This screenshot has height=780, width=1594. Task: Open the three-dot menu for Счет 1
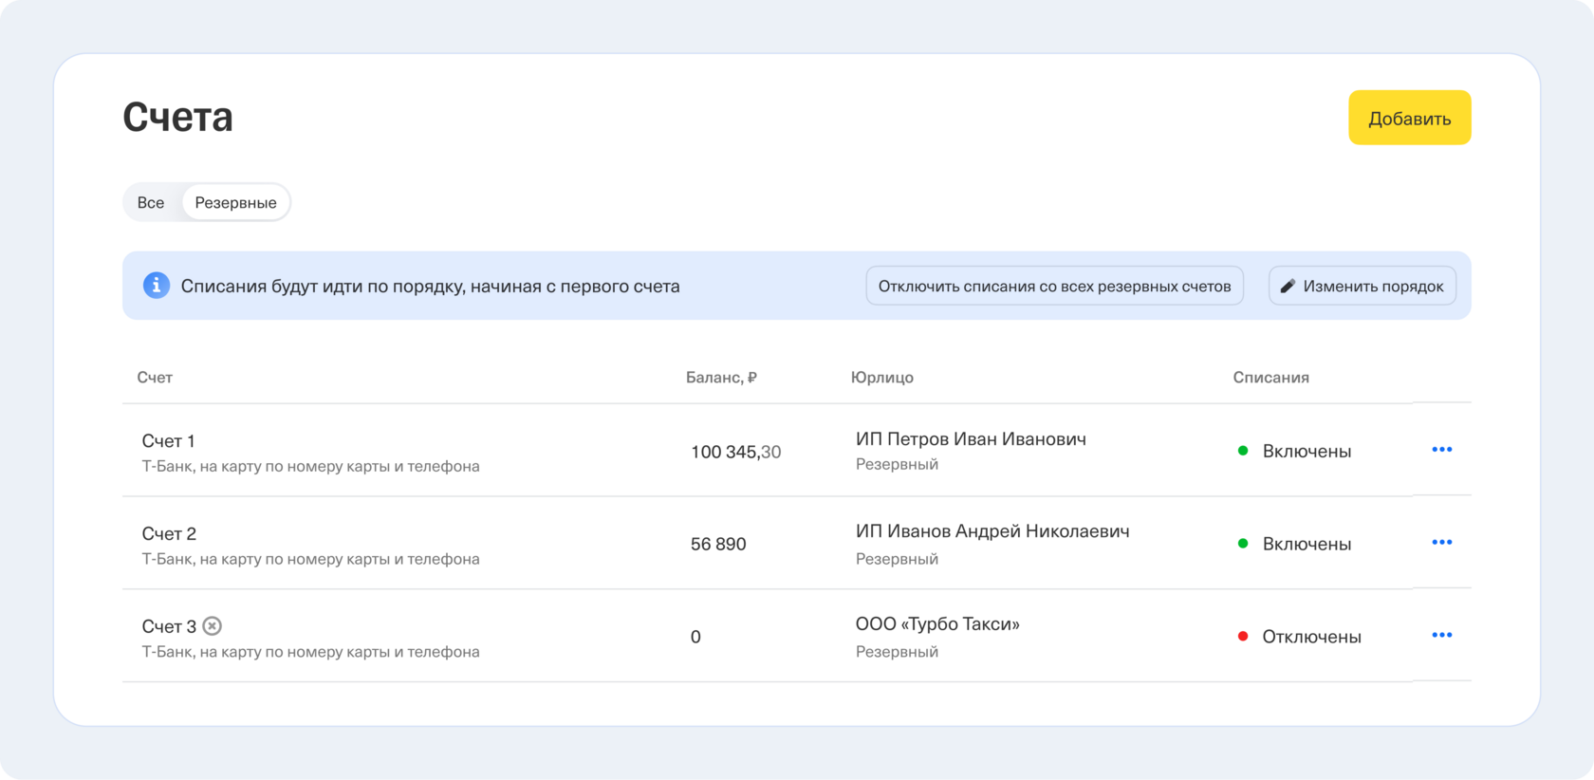click(x=1441, y=450)
